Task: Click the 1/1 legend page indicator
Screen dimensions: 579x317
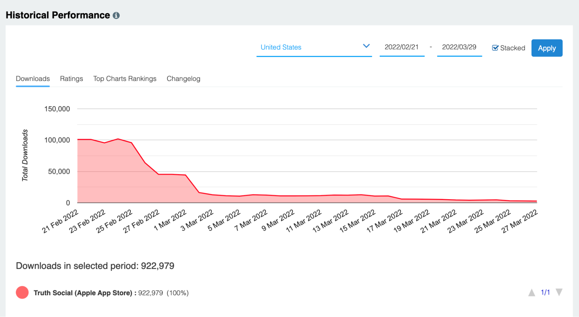Action: pyautogui.click(x=545, y=292)
